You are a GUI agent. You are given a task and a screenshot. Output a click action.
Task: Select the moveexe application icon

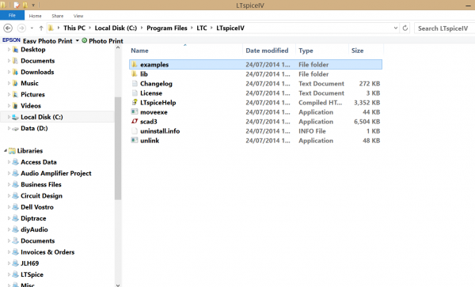135,112
